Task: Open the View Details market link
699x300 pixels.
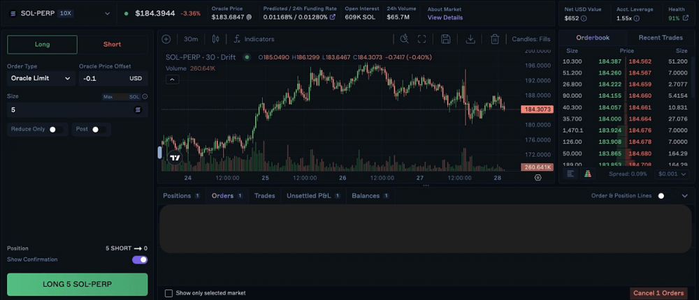Action: [445, 18]
